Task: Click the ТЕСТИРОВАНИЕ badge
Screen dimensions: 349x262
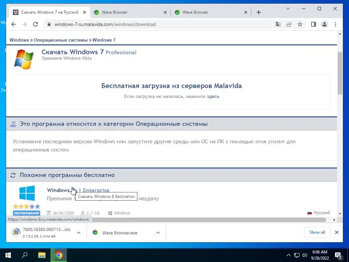Action: (27, 213)
